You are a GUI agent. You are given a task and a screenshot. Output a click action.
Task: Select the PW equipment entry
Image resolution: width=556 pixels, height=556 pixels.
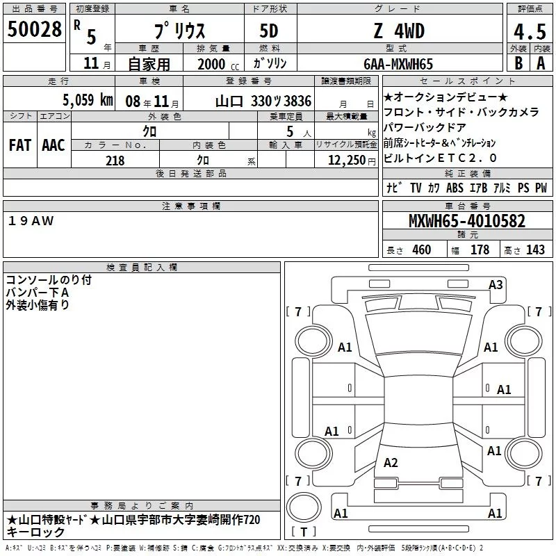541,188
